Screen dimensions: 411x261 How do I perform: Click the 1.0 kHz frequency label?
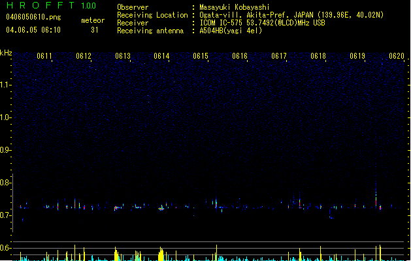[5, 117]
